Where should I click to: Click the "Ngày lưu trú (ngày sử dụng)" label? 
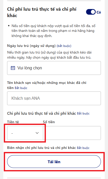point(31,46)
